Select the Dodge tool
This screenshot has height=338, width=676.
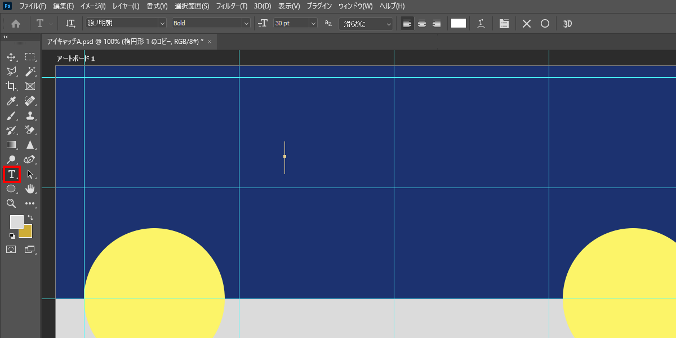11,159
